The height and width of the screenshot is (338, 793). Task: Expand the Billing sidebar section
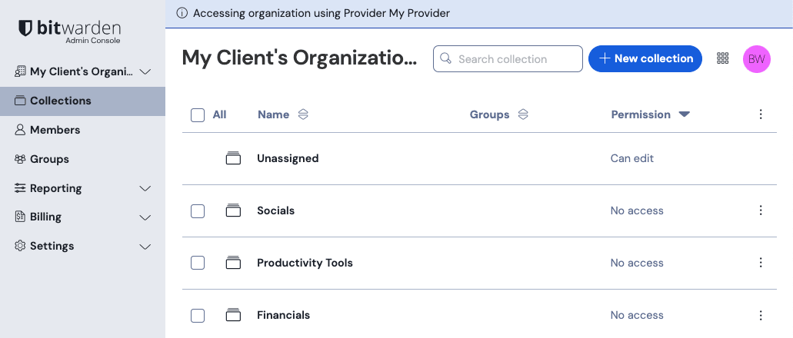point(145,217)
